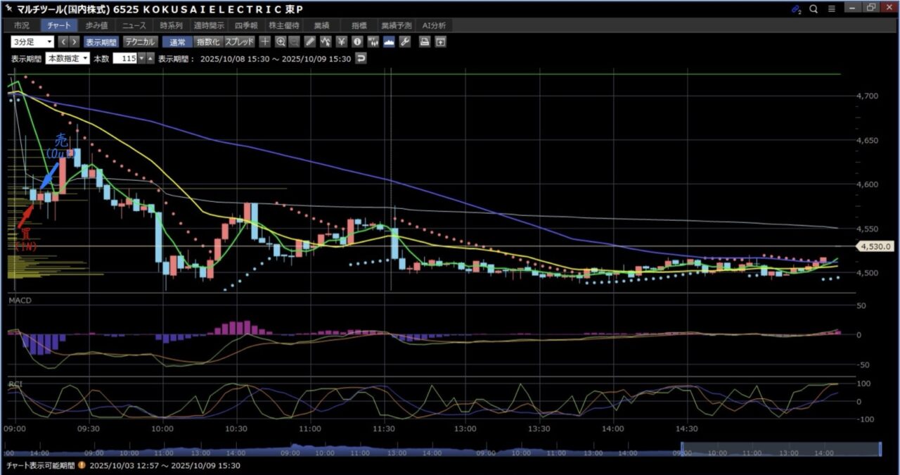900x475 pixels.
Task: Open the hamburger menu in title bar
Action: coord(832,9)
